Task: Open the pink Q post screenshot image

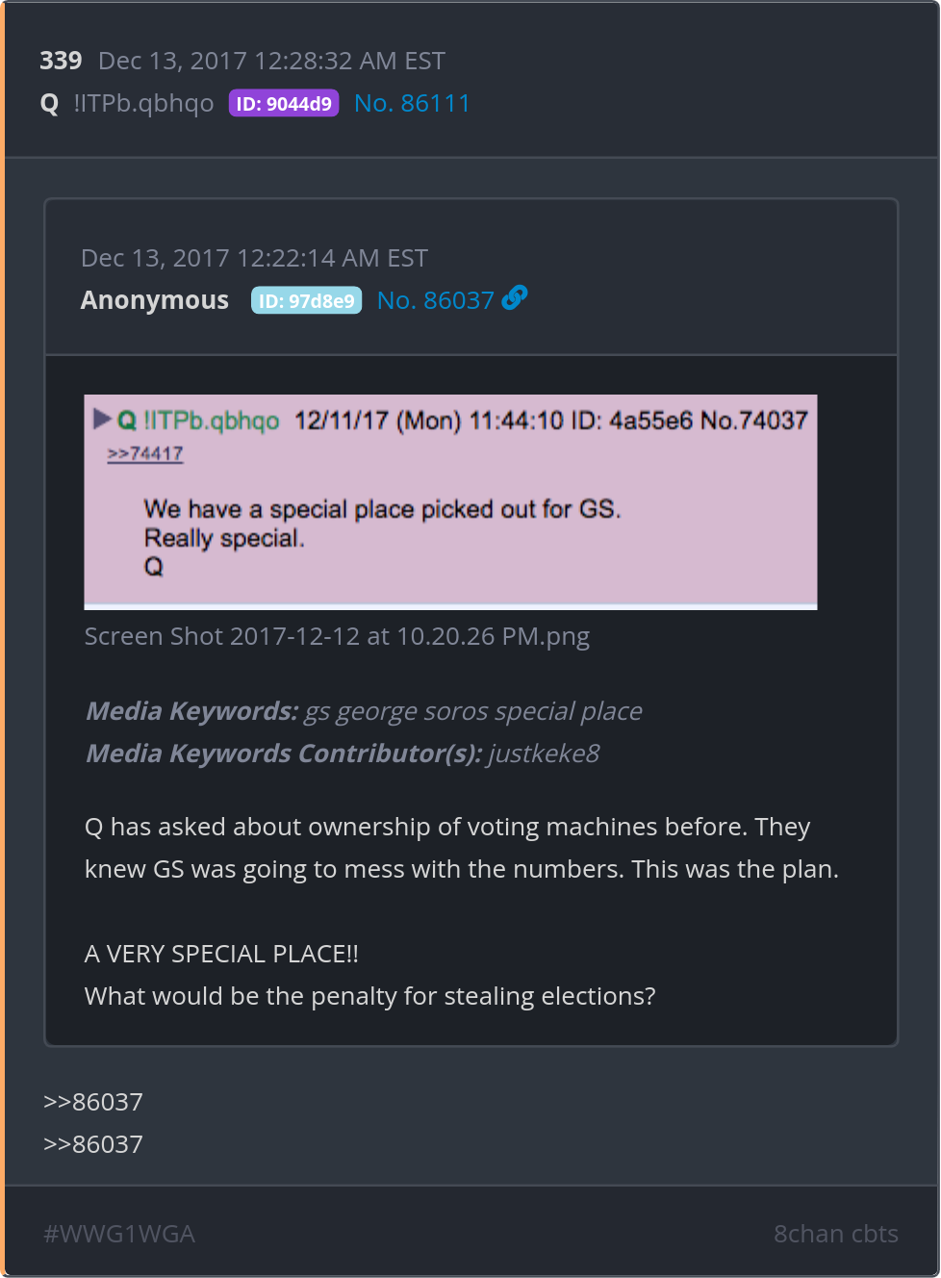Action: click(x=450, y=501)
